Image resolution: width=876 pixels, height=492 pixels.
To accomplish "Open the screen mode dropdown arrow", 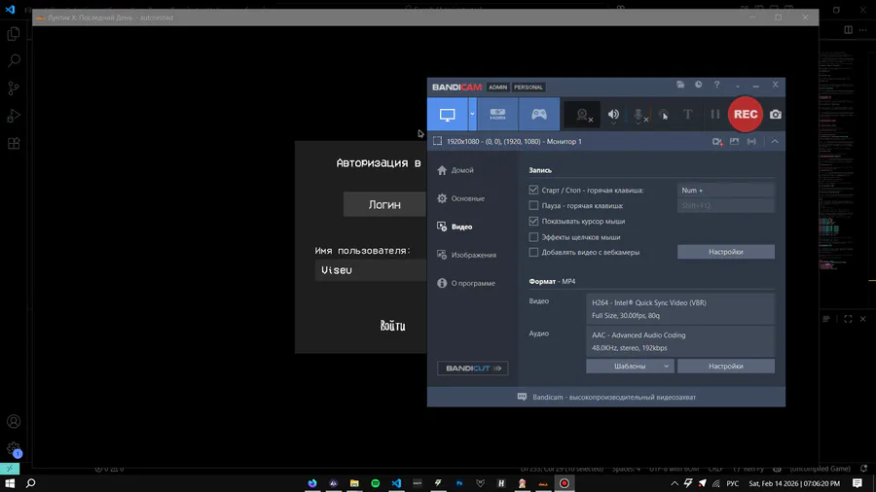I will click(x=472, y=115).
